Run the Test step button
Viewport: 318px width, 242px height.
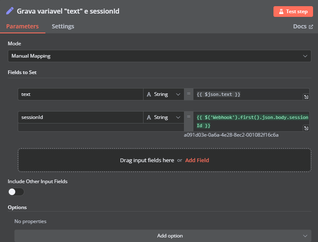tap(293, 12)
